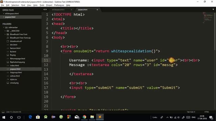Click the Cortana search circle icon
The height and width of the screenshot is (121, 216).
coord(11,117)
